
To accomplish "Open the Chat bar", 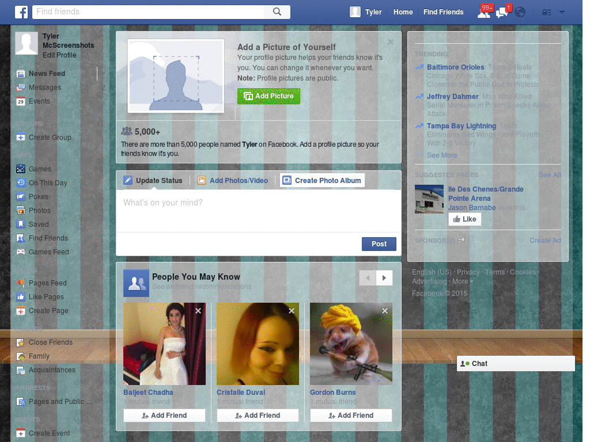I will 516,364.
